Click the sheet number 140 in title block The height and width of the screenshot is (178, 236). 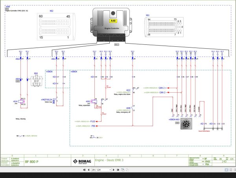coord(224,161)
